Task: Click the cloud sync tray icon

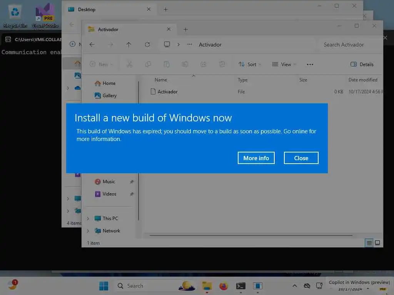Action: 307,286
